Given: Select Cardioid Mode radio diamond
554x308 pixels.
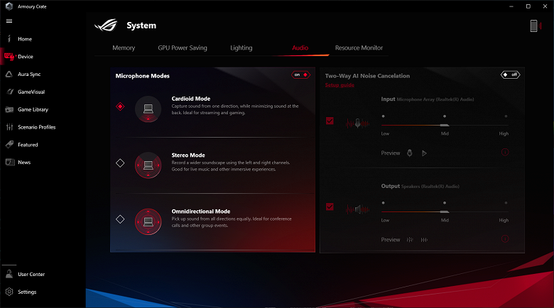Looking at the screenshot, I should [x=120, y=106].
